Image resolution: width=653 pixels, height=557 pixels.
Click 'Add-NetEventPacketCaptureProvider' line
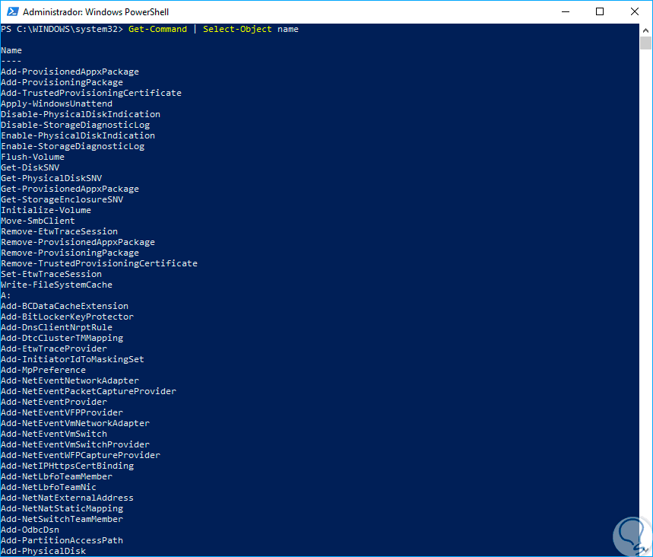click(89, 391)
